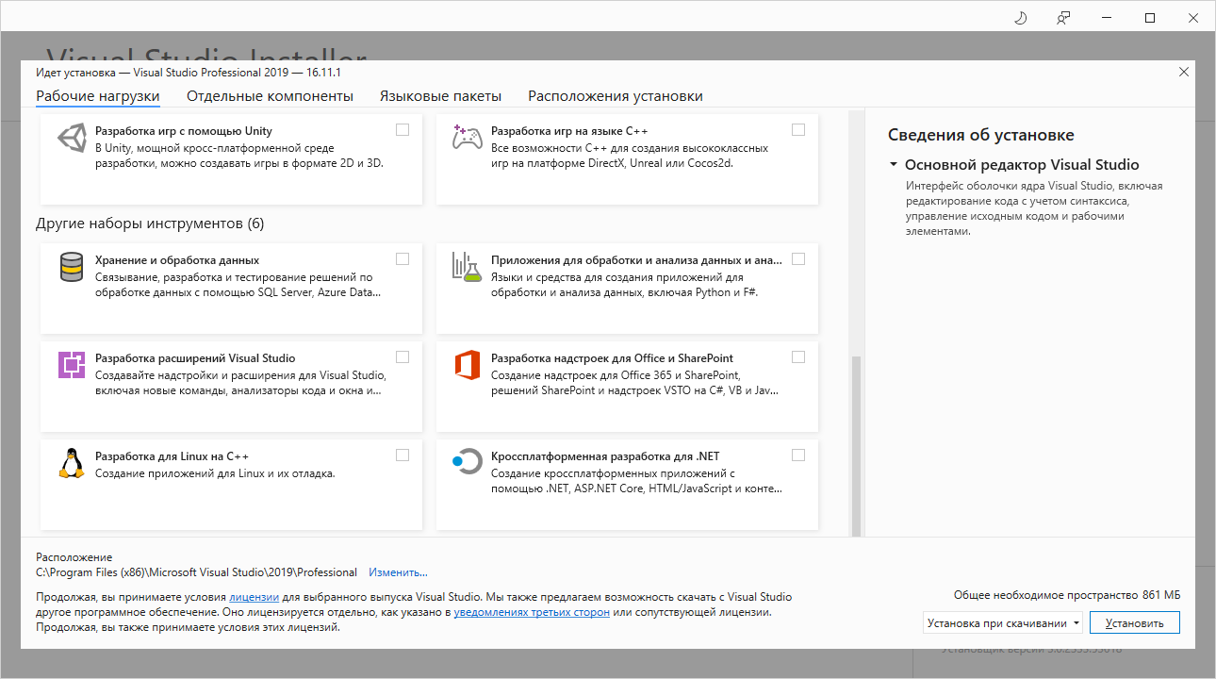Click the night mode moon icon
This screenshot has width=1216, height=679.
[x=1020, y=18]
